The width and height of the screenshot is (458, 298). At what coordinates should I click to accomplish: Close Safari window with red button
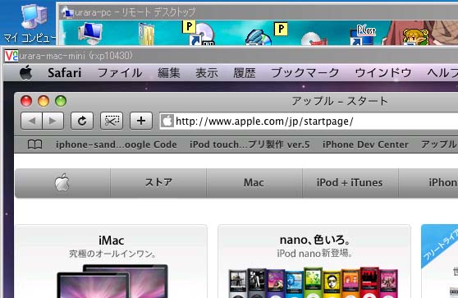[x=26, y=101]
